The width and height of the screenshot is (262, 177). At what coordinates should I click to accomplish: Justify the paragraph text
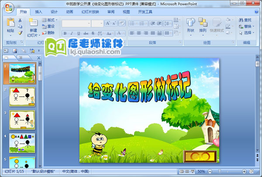[x=152, y=33]
